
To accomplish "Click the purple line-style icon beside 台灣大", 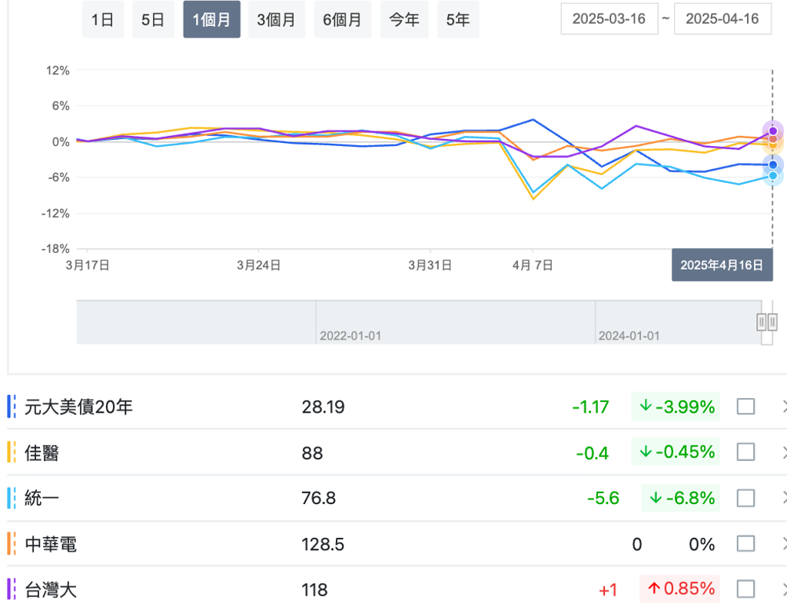I will (12, 589).
